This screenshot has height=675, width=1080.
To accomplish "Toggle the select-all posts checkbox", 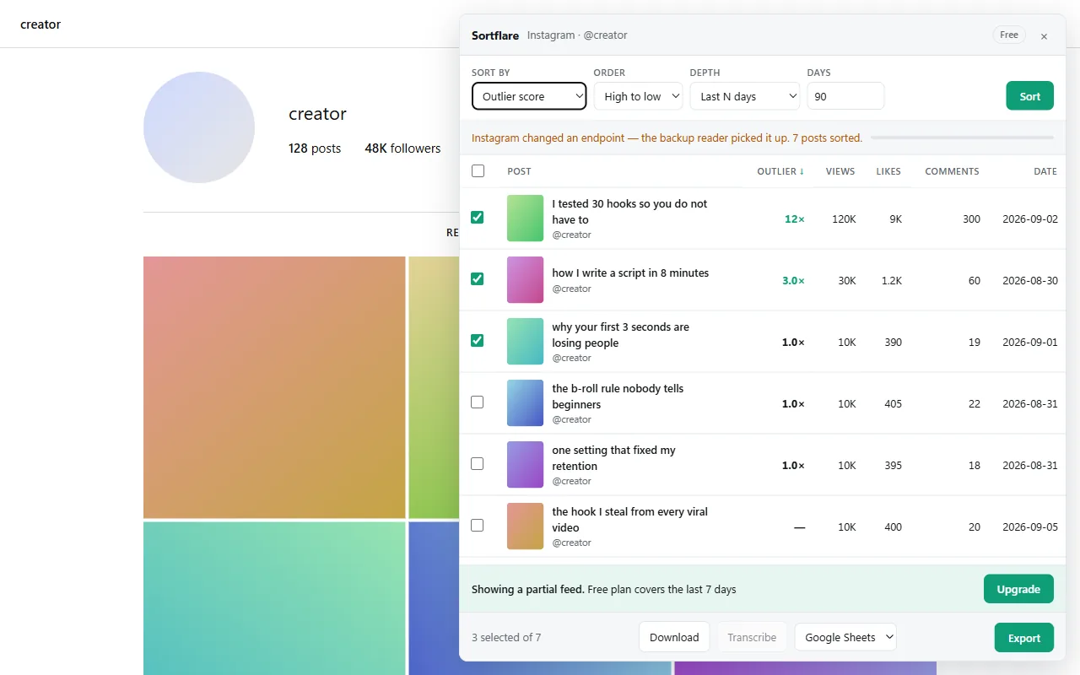I will tap(478, 170).
